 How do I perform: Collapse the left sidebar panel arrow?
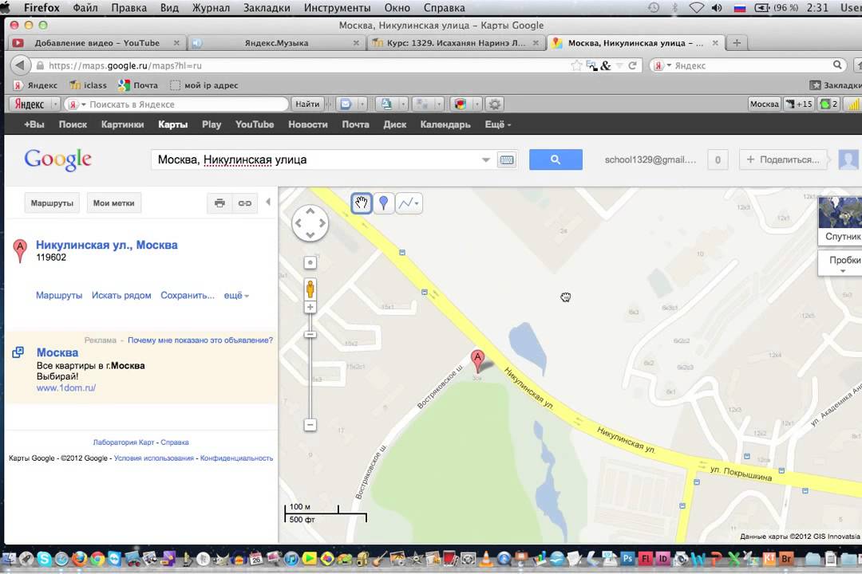click(x=268, y=202)
